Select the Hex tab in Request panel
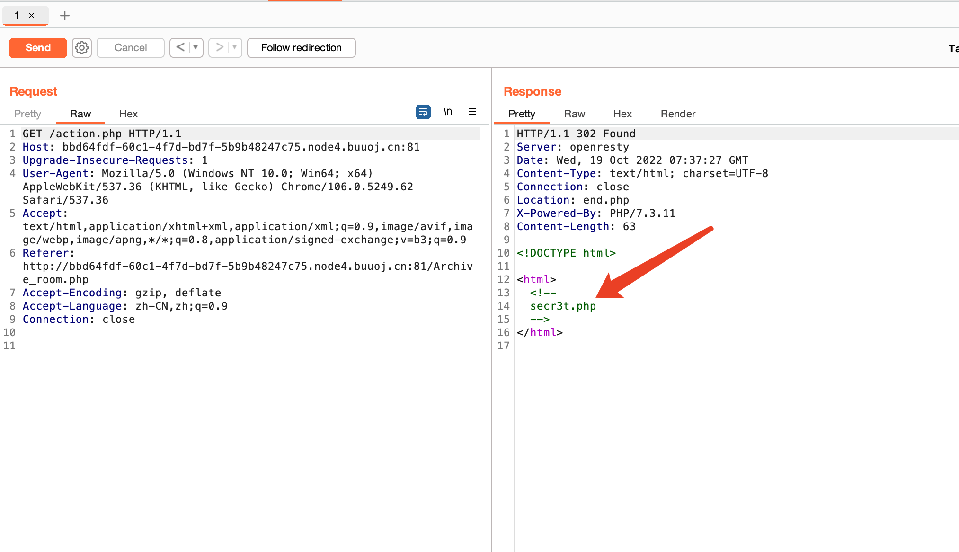This screenshot has height=552, width=959. point(129,114)
